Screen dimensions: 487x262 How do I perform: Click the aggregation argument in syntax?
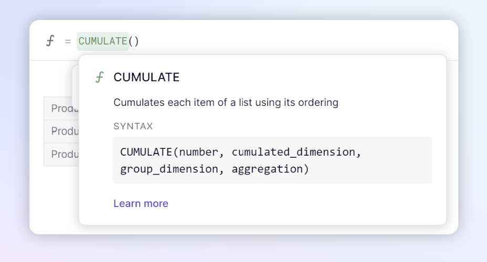point(267,169)
